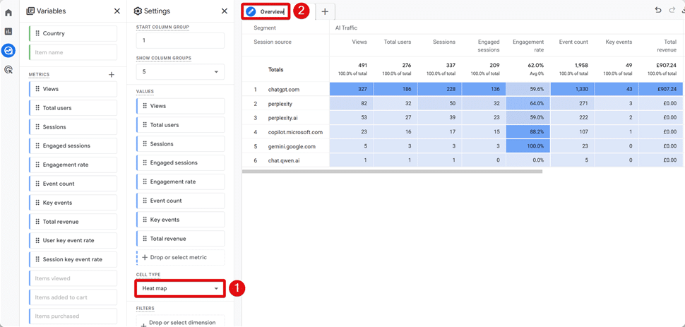
Task: Grab handle of Total users in Variables
Action: pyautogui.click(x=37, y=108)
